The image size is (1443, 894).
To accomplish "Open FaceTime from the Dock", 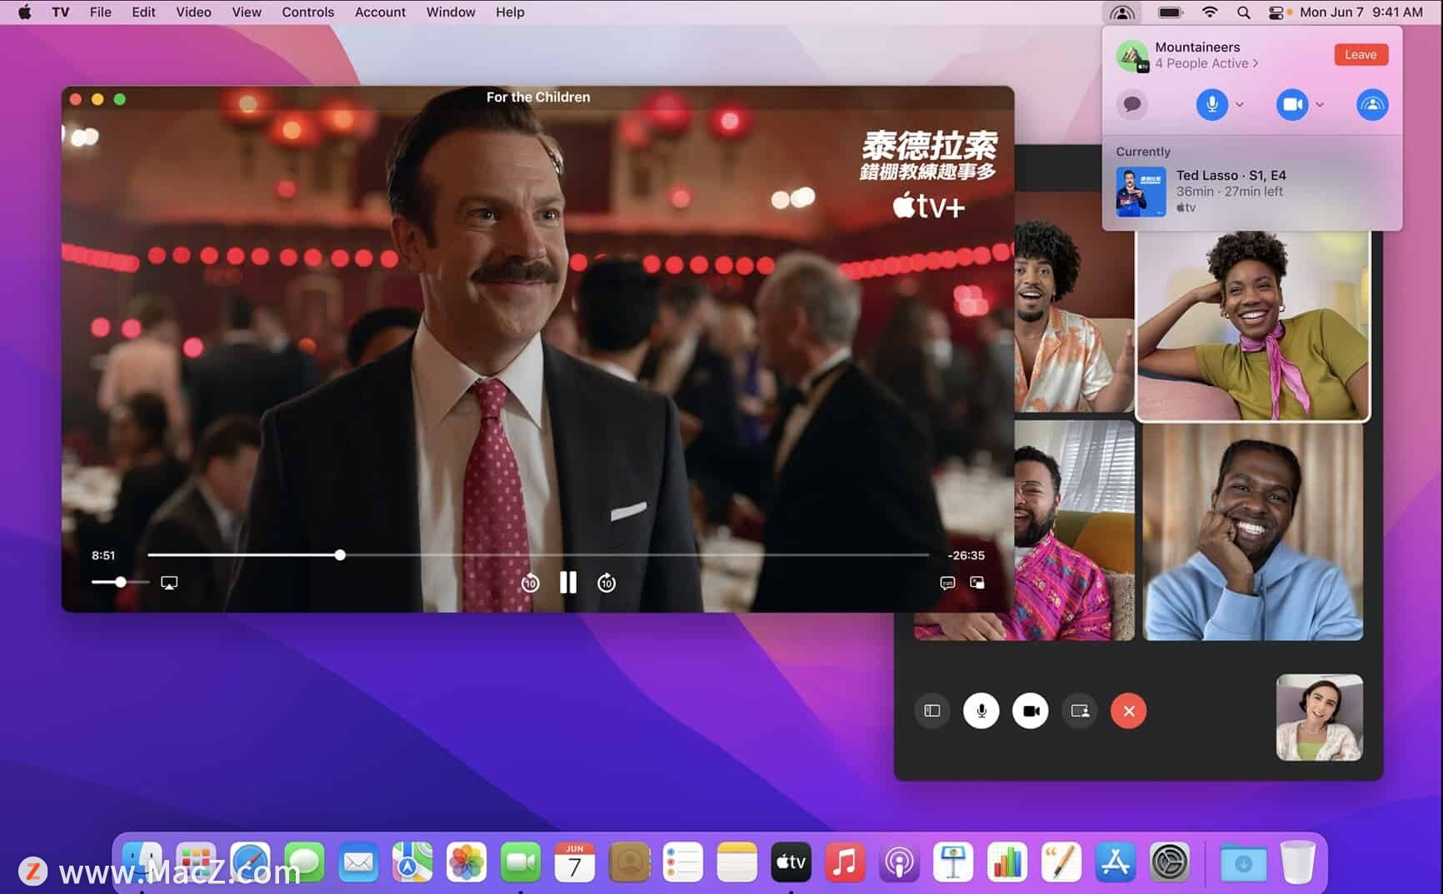I will [x=521, y=862].
